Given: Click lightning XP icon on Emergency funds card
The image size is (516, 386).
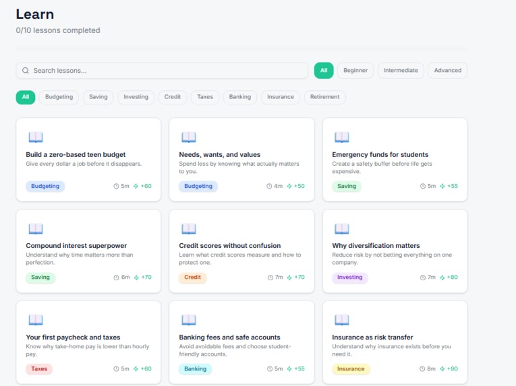Looking at the screenshot, I should pyautogui.click(x=442, y=186).
